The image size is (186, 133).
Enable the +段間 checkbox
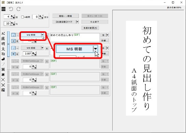(23, 17)
